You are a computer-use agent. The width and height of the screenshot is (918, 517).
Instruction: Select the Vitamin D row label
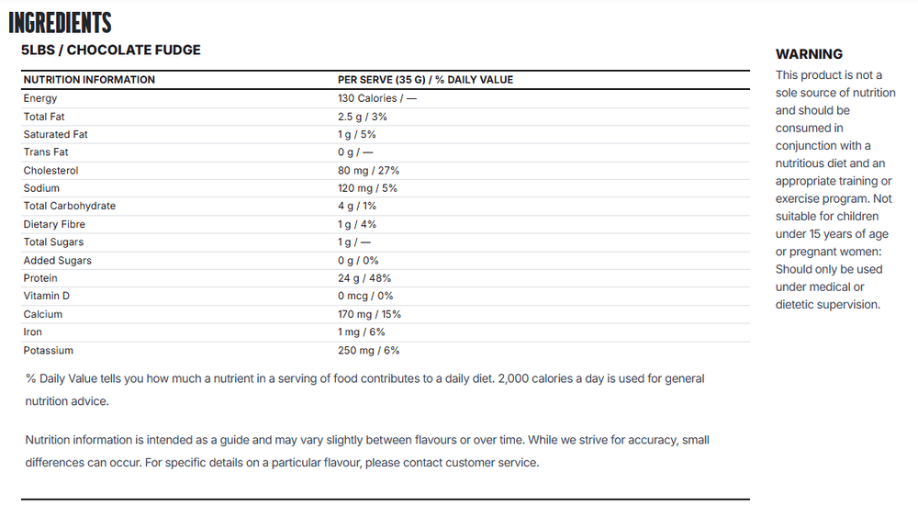point(46,296)
